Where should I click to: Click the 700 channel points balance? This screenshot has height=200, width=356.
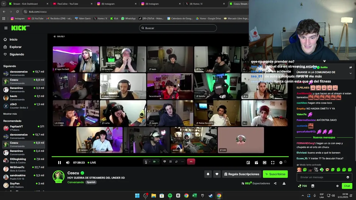[302, 186]
